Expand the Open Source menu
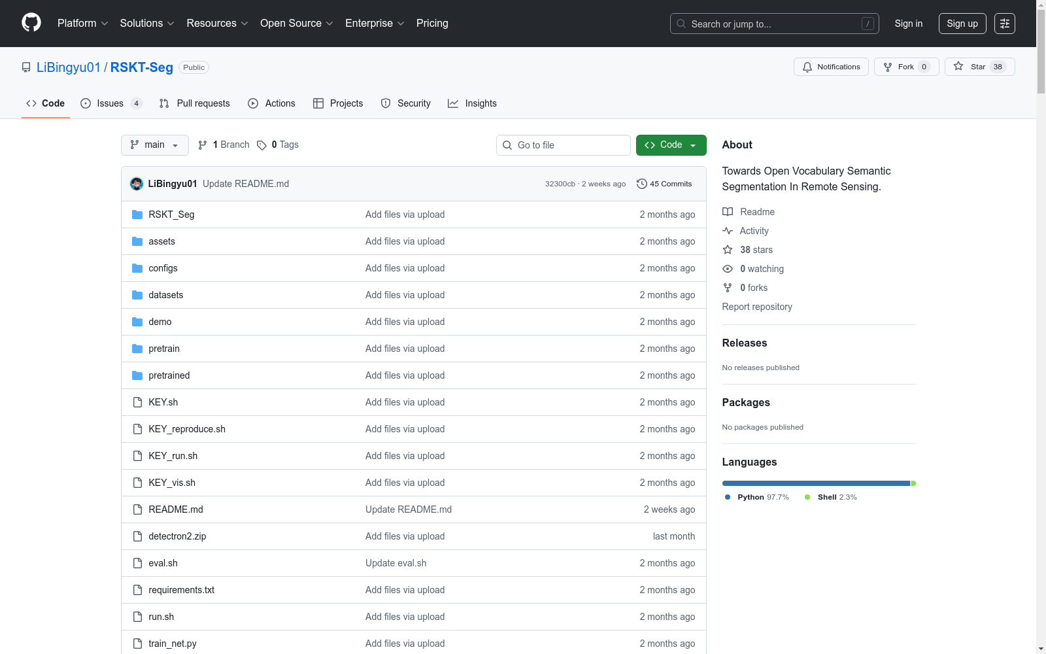 pos(297,23)
